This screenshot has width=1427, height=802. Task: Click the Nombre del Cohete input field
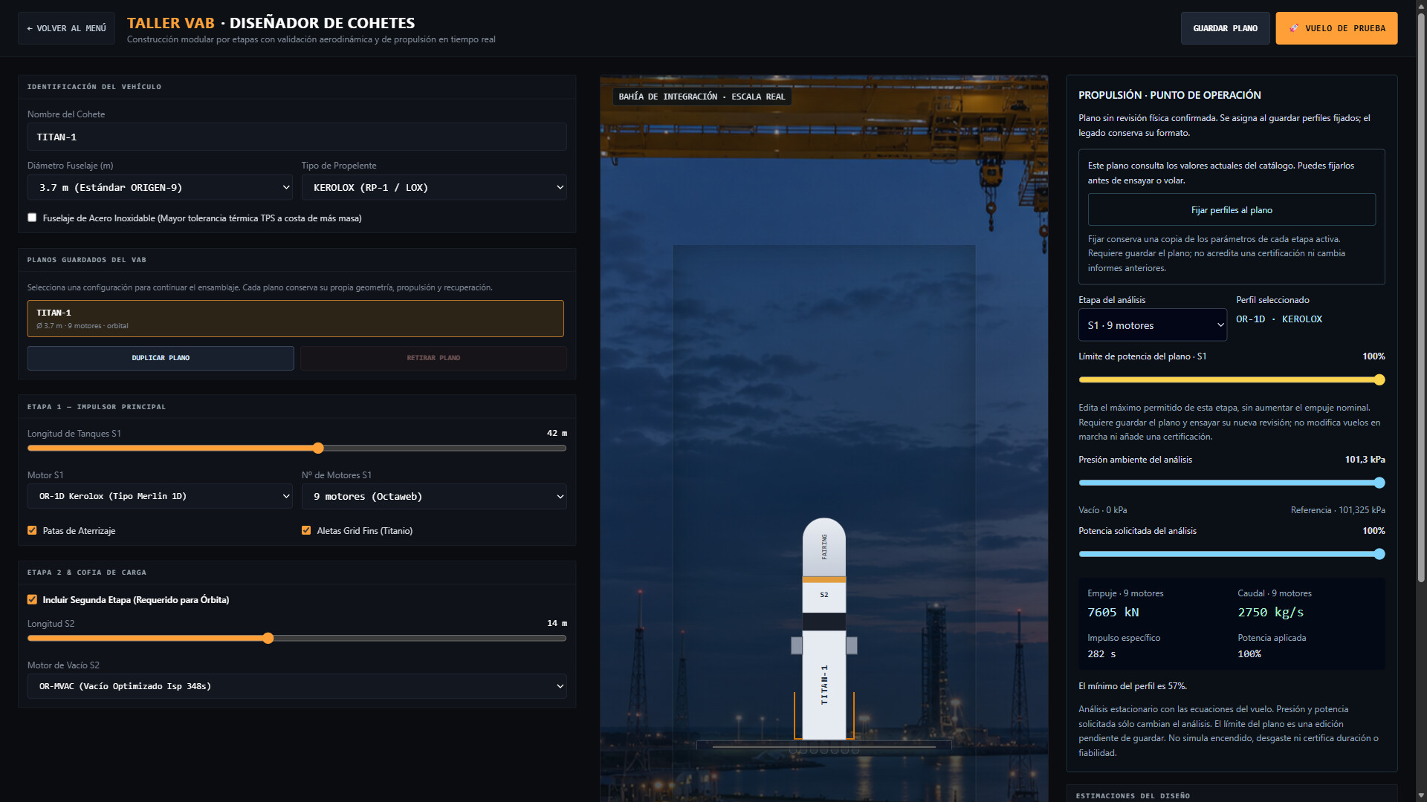coord(297,137)
